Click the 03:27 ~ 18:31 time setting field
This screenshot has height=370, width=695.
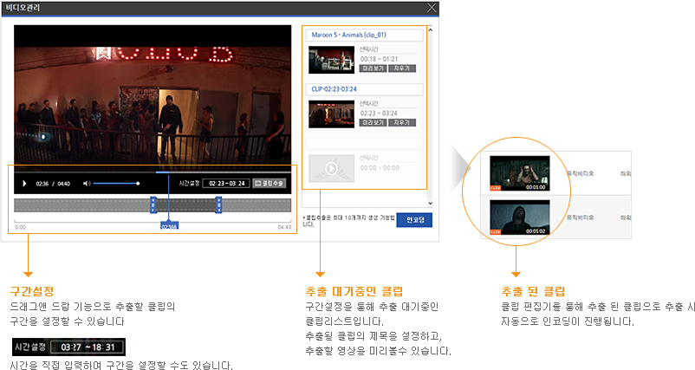tap(87, 347)
